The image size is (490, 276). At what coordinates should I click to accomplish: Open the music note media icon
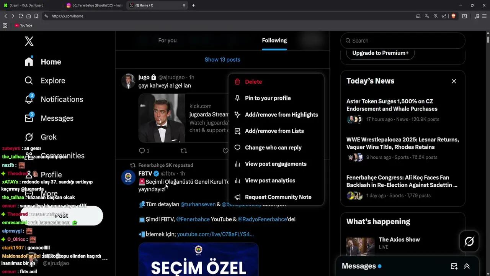(477, 16)
